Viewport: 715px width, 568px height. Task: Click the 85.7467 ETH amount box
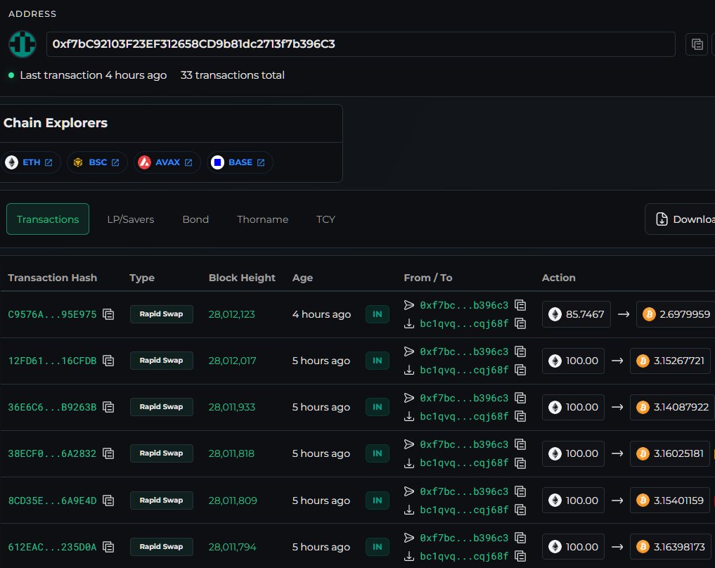[x=576, y=314]
